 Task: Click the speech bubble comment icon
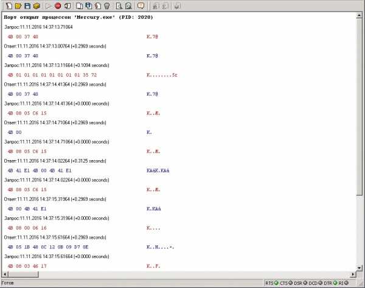pos(141,5)
